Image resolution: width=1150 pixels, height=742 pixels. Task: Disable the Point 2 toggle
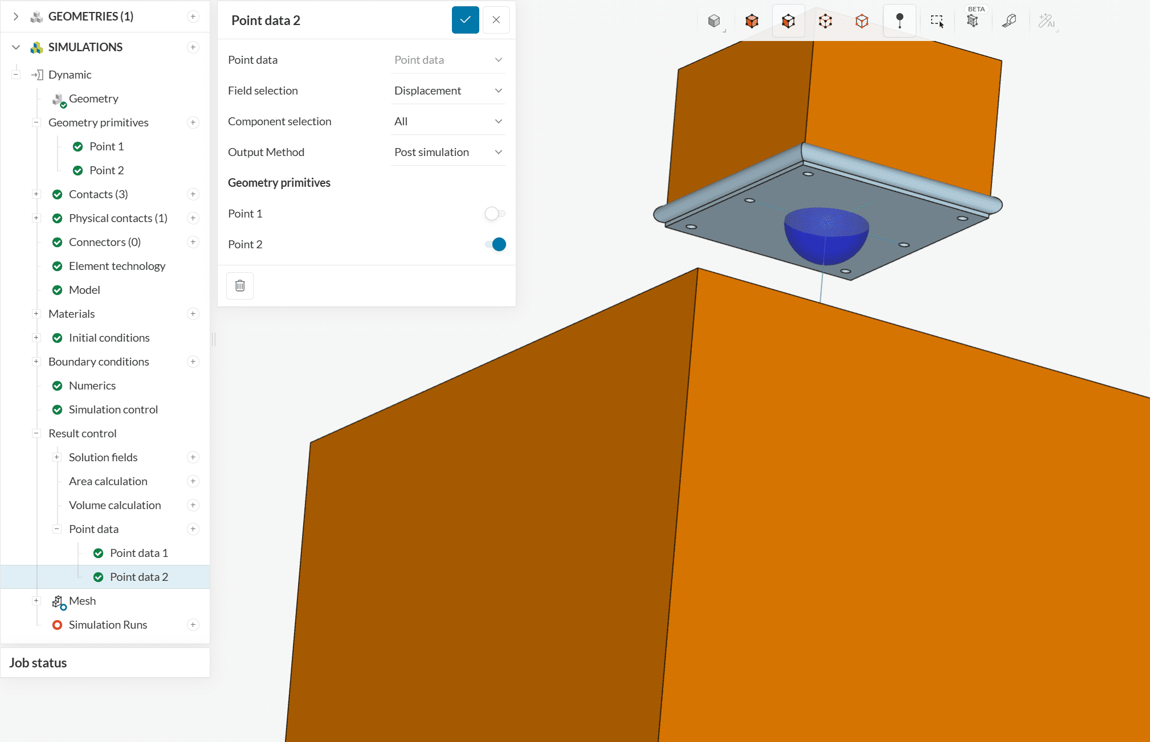point(495,244)
